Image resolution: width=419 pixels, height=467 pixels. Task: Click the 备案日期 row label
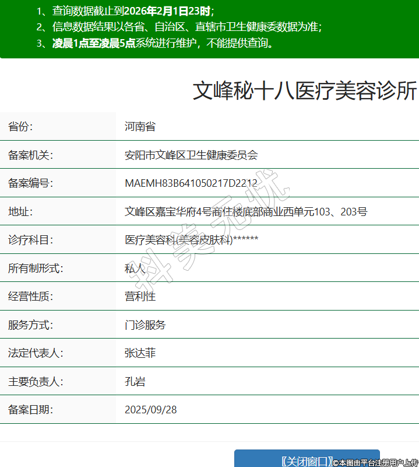(30, 410)
